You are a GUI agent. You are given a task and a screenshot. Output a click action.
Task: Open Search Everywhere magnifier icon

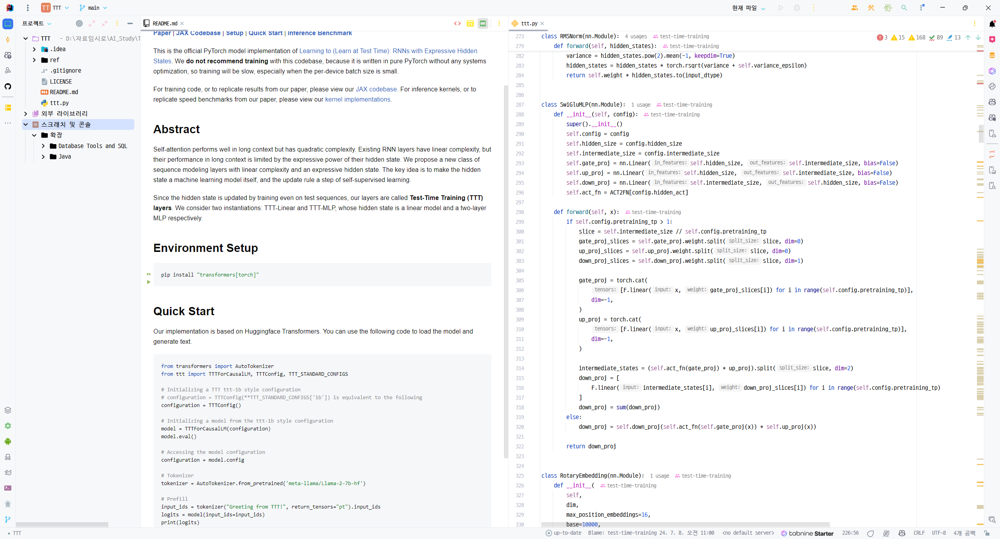[904, 8]
